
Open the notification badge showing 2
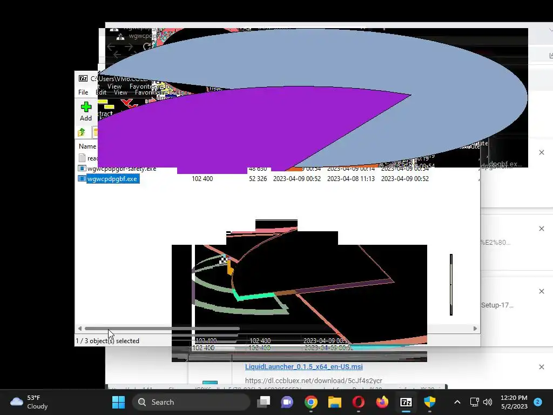click(538, 402)
